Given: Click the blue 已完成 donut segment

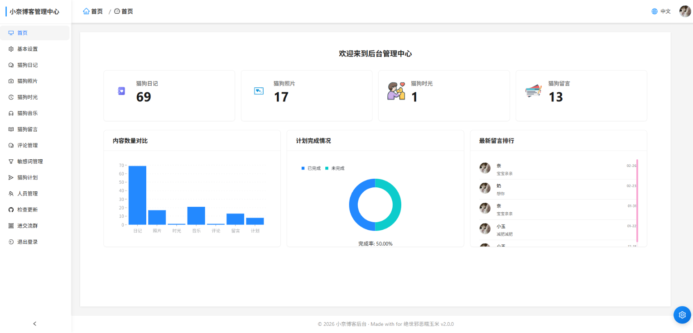Looking at the screenshot, I should 354,205.
